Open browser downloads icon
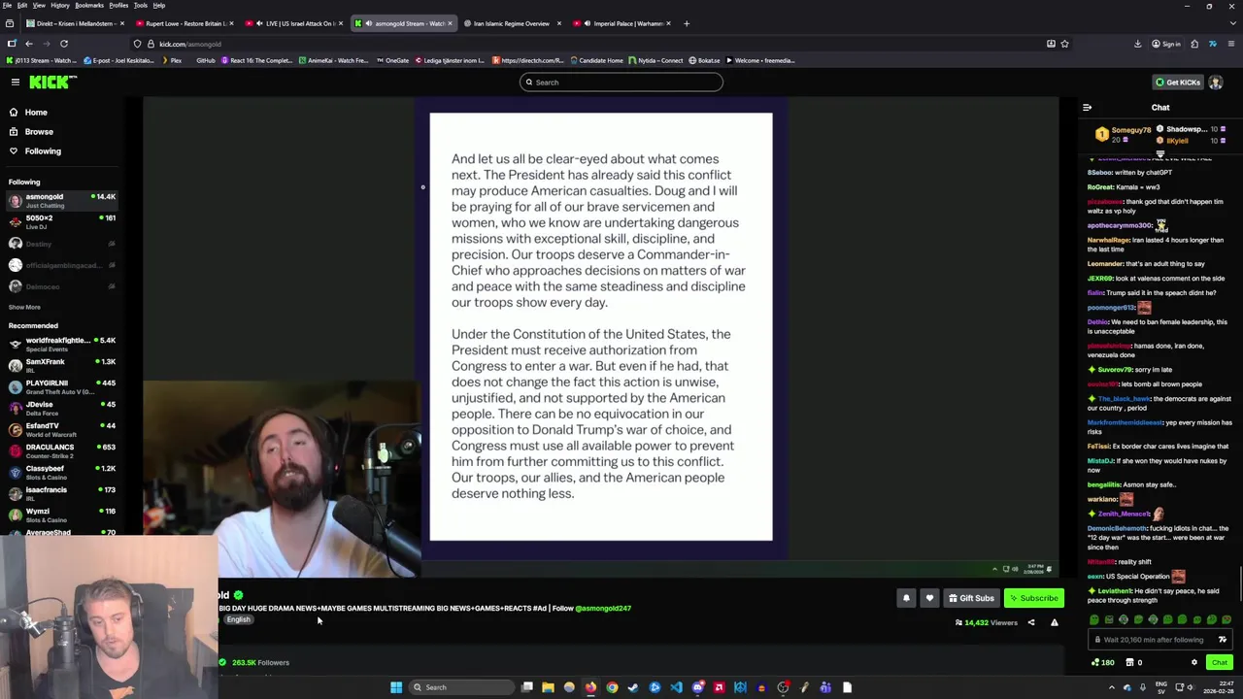Viewport: 1243px width, 699px height. [1137, 44]
